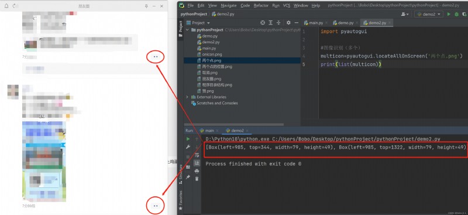Toggle Soft-Wrap for console output
468x215 pixels.
197,155
